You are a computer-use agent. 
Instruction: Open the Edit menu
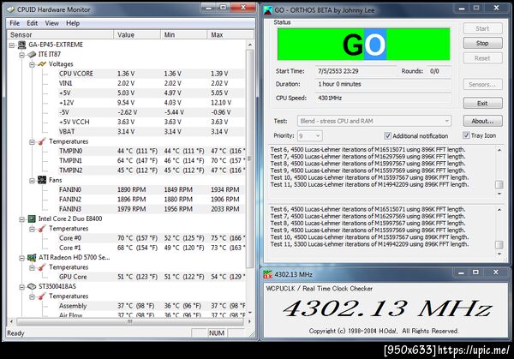(33, 23)
